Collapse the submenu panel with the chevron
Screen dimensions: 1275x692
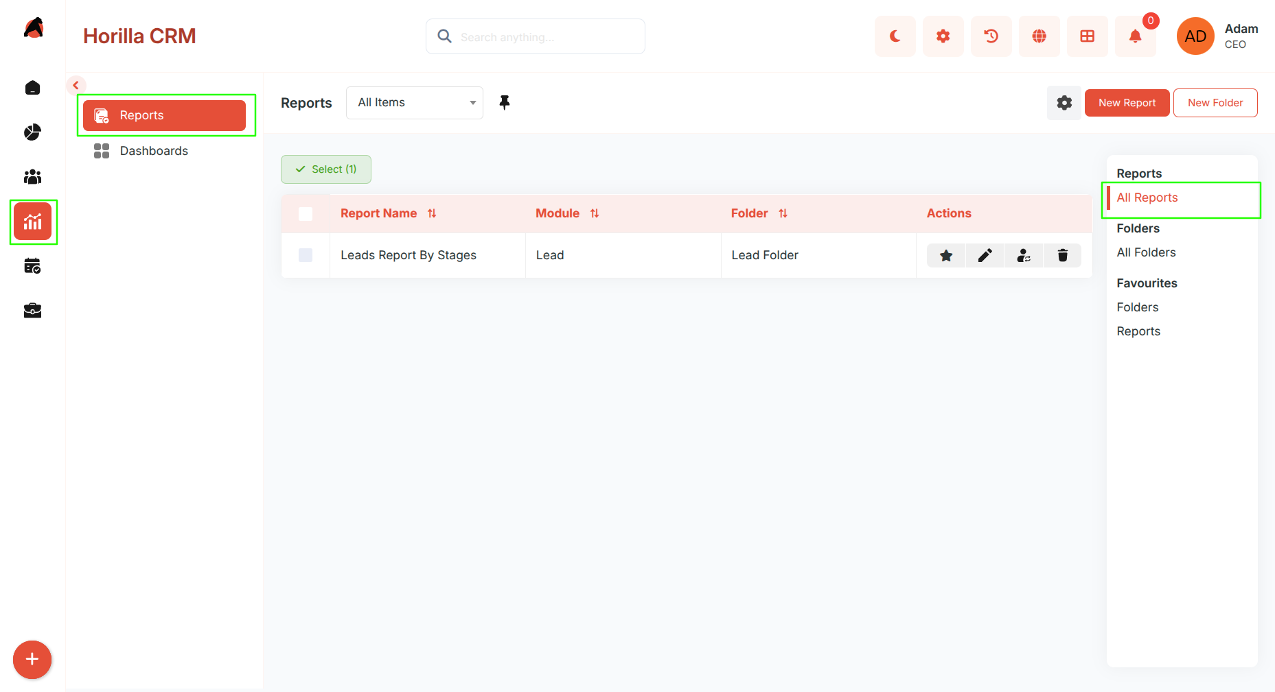click(76, 86)
